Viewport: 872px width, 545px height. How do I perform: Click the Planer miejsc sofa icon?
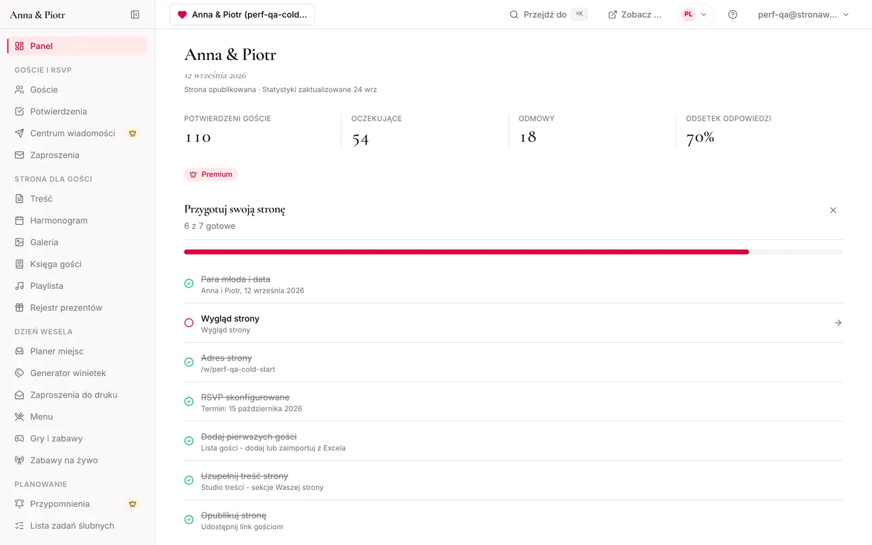click(19, 351)
